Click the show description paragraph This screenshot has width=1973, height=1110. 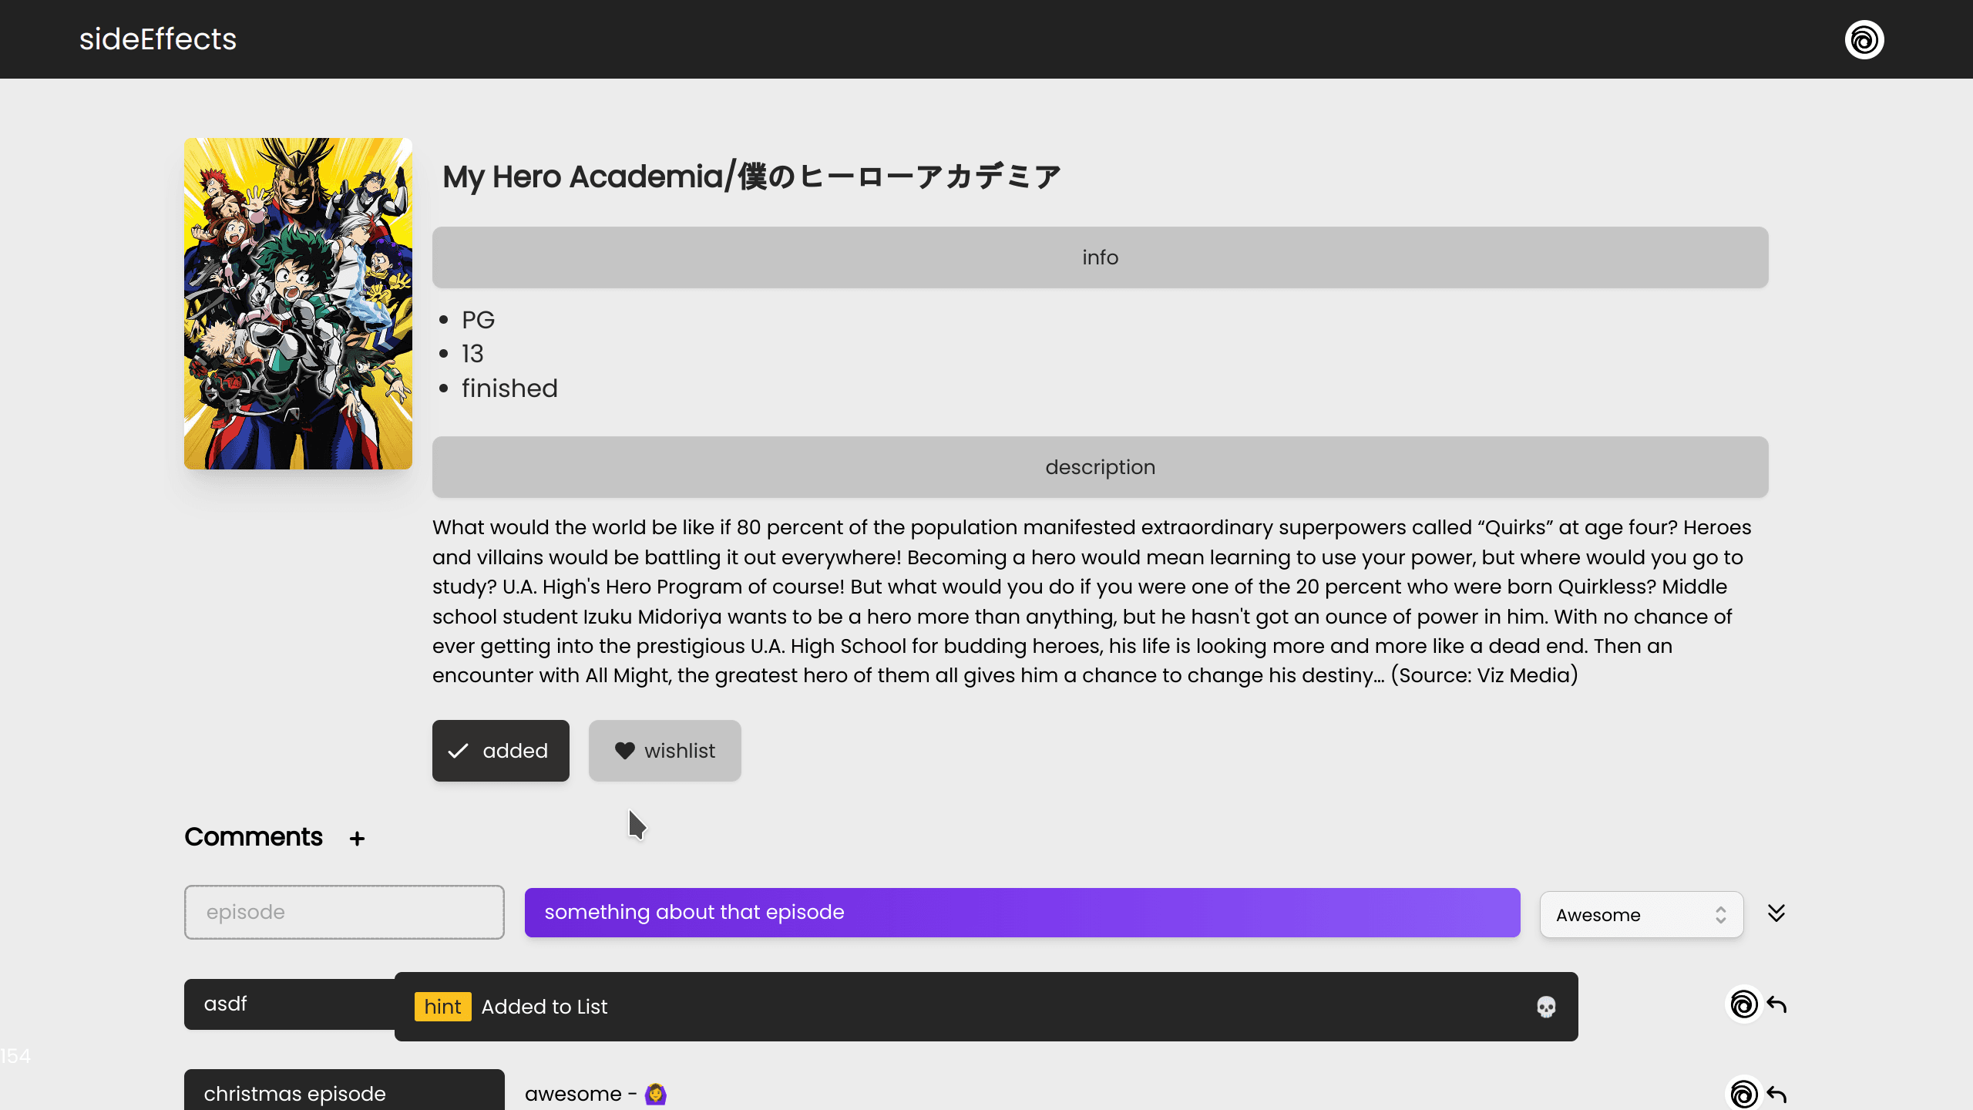[1092, 601]
